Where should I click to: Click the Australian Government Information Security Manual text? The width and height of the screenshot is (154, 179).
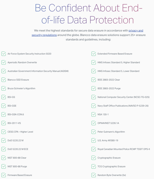(38, 71)
